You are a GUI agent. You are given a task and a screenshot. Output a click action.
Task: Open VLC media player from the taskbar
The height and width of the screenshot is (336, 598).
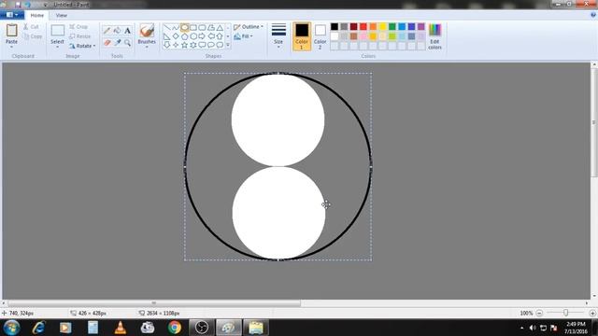pyautogui.click(x=121, y=328)
